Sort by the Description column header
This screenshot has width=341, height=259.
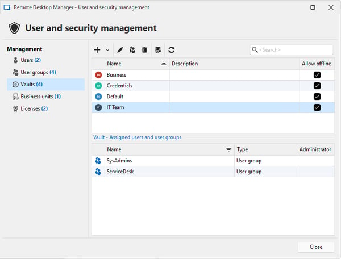coord(234,64)
